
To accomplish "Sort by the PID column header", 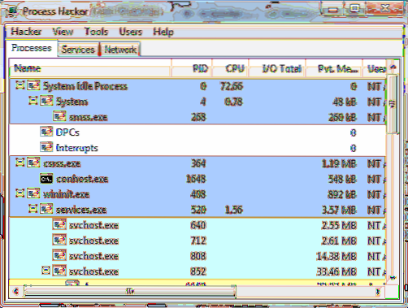I will coord(192,68).
